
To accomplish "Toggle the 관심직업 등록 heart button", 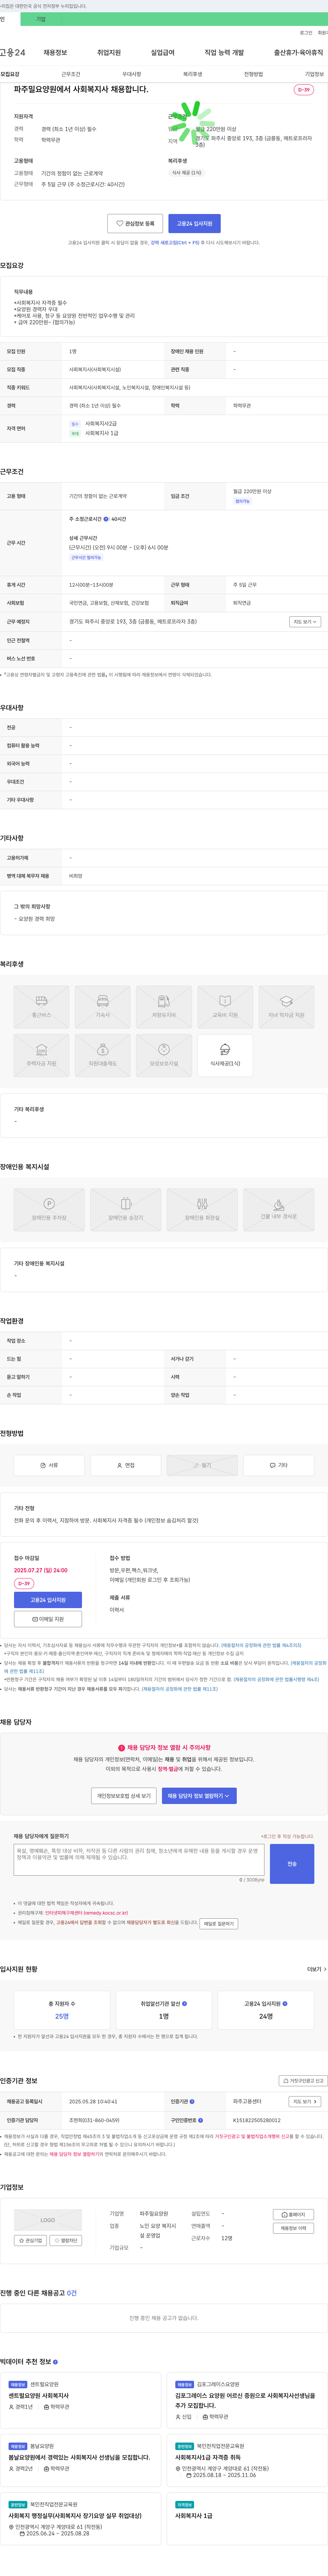I will (x=135, y=223).
